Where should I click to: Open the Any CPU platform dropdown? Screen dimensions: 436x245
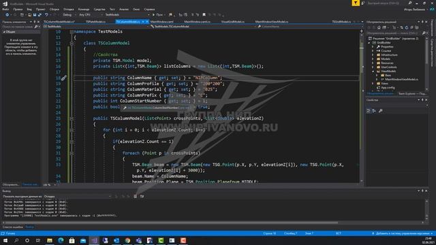(91, 15)
